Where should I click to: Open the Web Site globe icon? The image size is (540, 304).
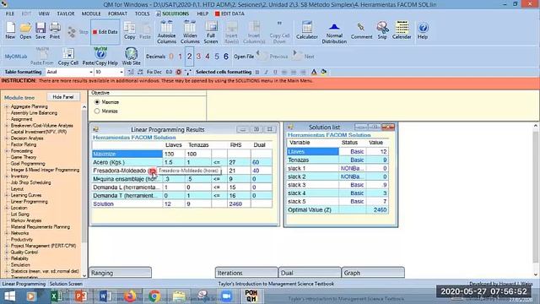click(132, 57)
